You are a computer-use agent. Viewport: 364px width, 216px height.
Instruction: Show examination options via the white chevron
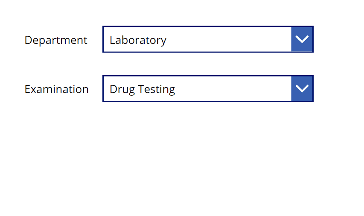(x=302, y=88)
